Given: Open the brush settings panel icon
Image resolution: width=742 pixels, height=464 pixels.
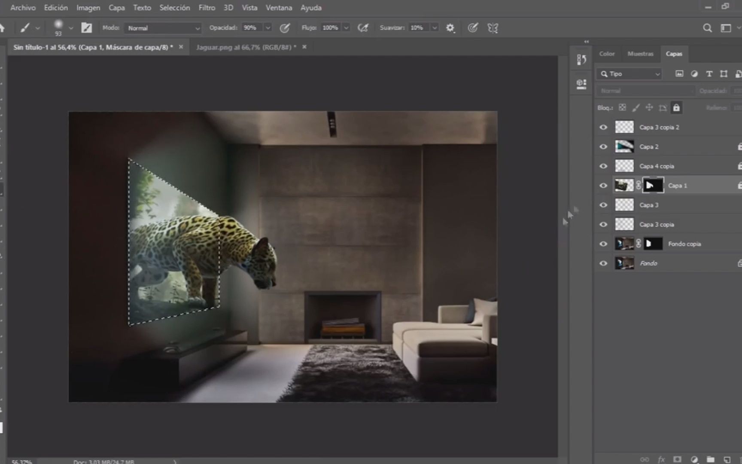Looking at the screenshot, I should pos(86,28).
